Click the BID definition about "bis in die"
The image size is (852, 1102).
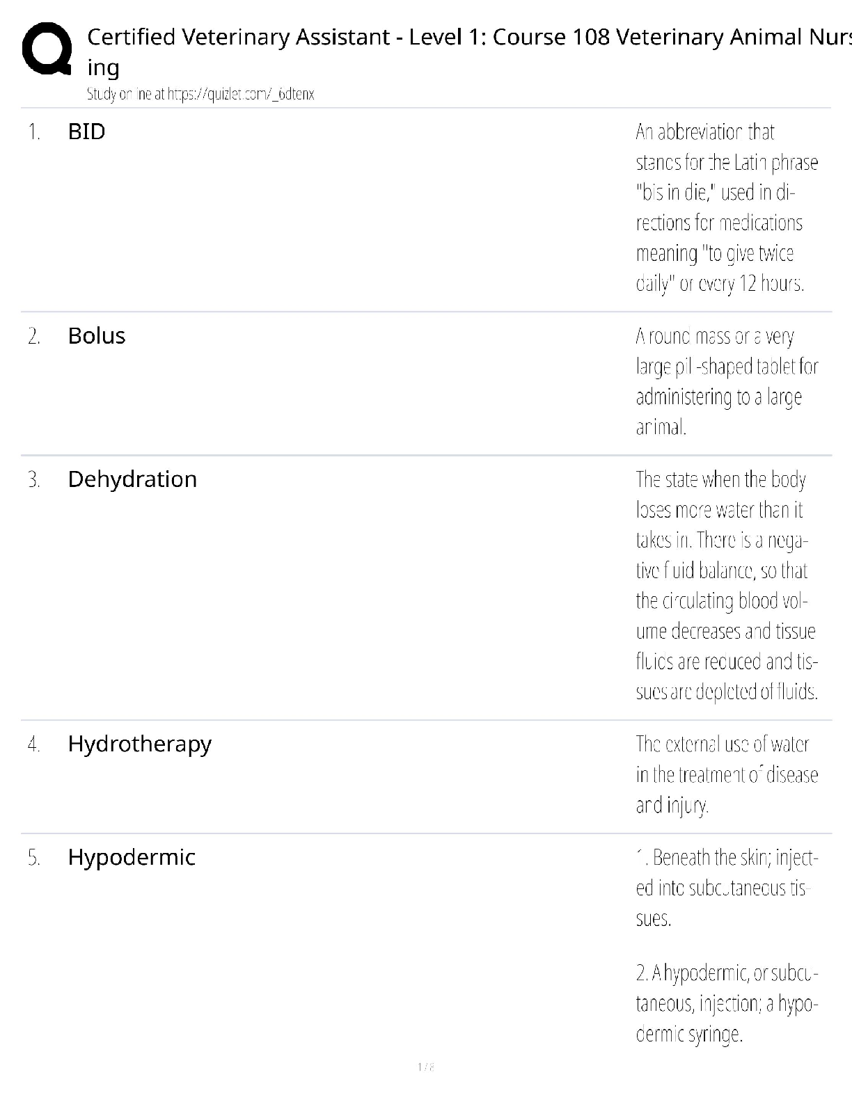point(726,207)
